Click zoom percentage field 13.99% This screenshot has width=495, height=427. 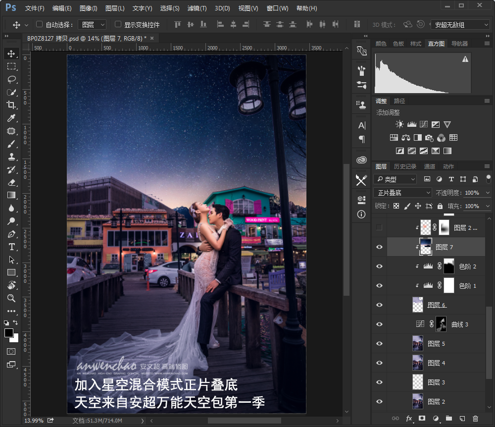34,421
